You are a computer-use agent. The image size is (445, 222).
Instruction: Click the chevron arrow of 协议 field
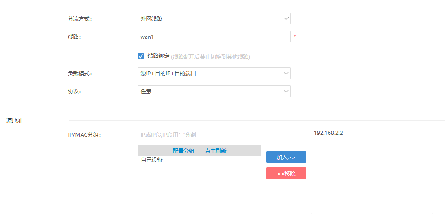pos(285,91)
